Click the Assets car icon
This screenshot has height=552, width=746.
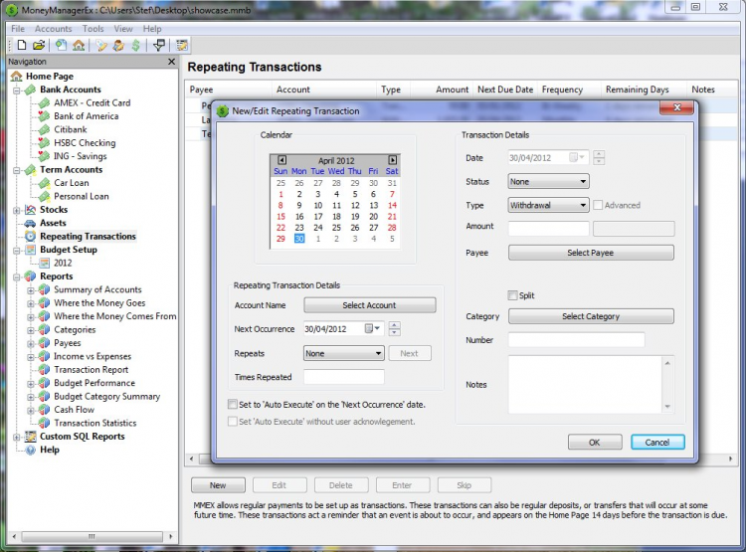click(x=31, y=223)
